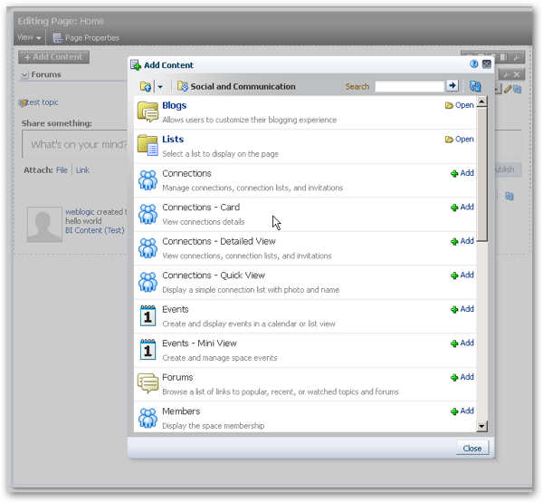Click the Connections - Quick View icon
543x503 pixels.
[x=148, y=282]
